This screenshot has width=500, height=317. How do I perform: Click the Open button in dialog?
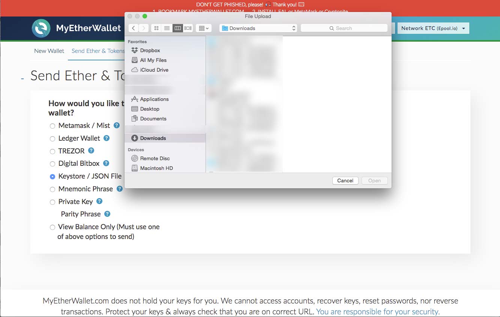tap(374, 180)
